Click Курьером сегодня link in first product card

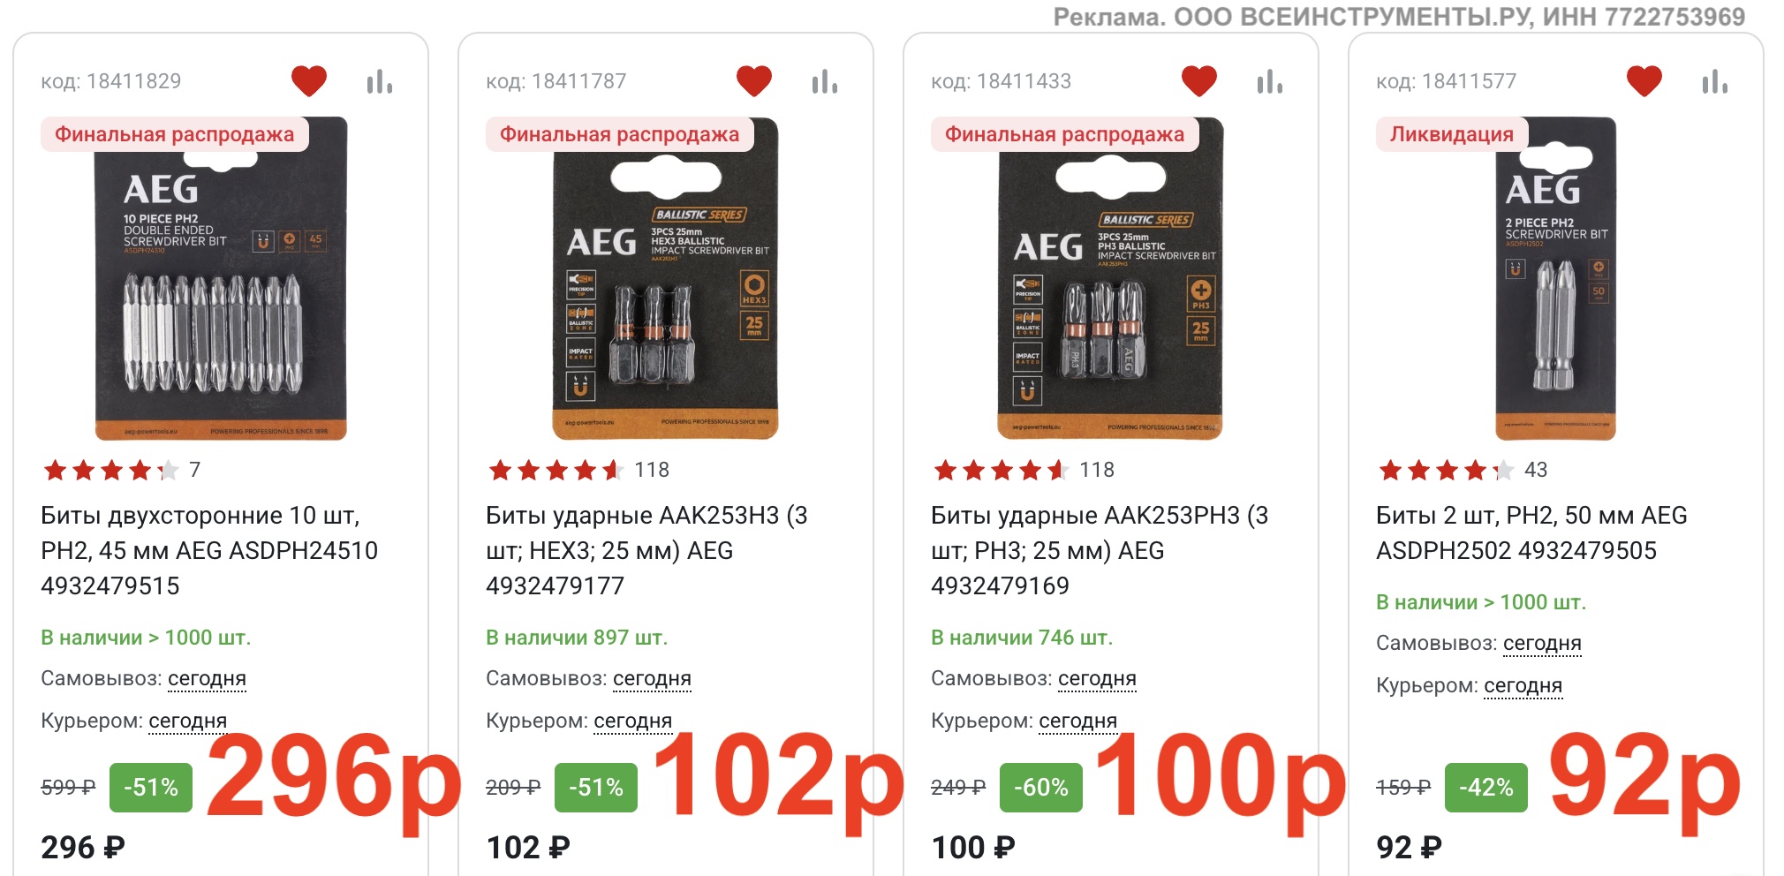(x=187, y=721)
